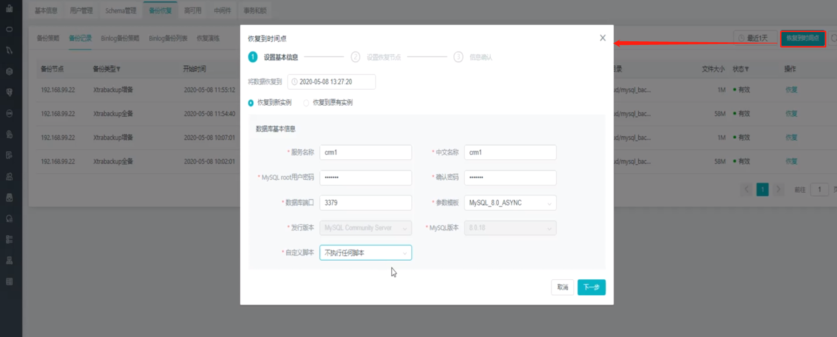Viewport: 837px width, 337px height.
Task: Click the 服务名称 input field
Action: point(365,152)
